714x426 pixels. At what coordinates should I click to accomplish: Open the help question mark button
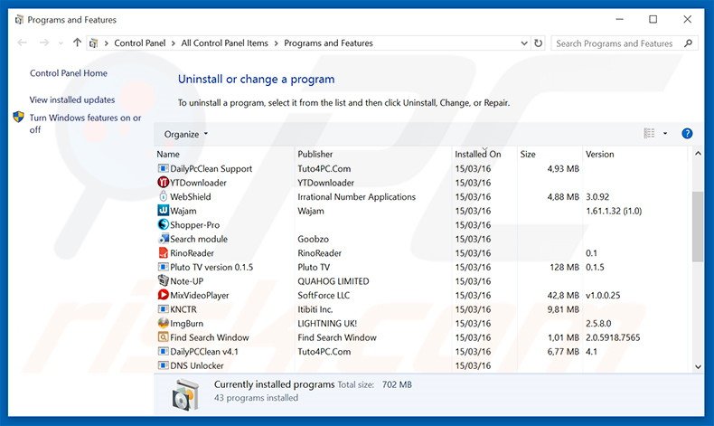687,134
